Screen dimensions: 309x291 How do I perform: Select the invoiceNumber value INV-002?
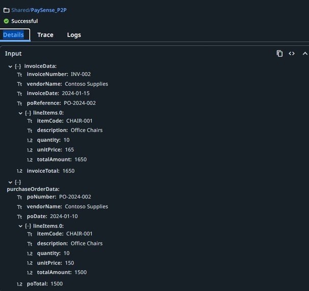[81, 74]
